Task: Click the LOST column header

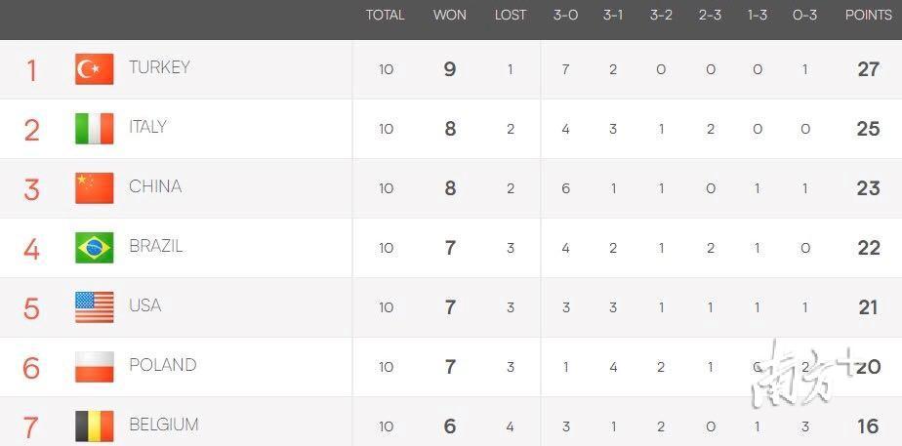Action: [511, 15]
